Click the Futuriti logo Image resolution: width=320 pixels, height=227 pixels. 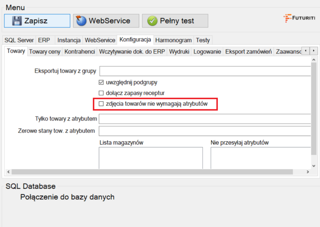click(299, 17)
